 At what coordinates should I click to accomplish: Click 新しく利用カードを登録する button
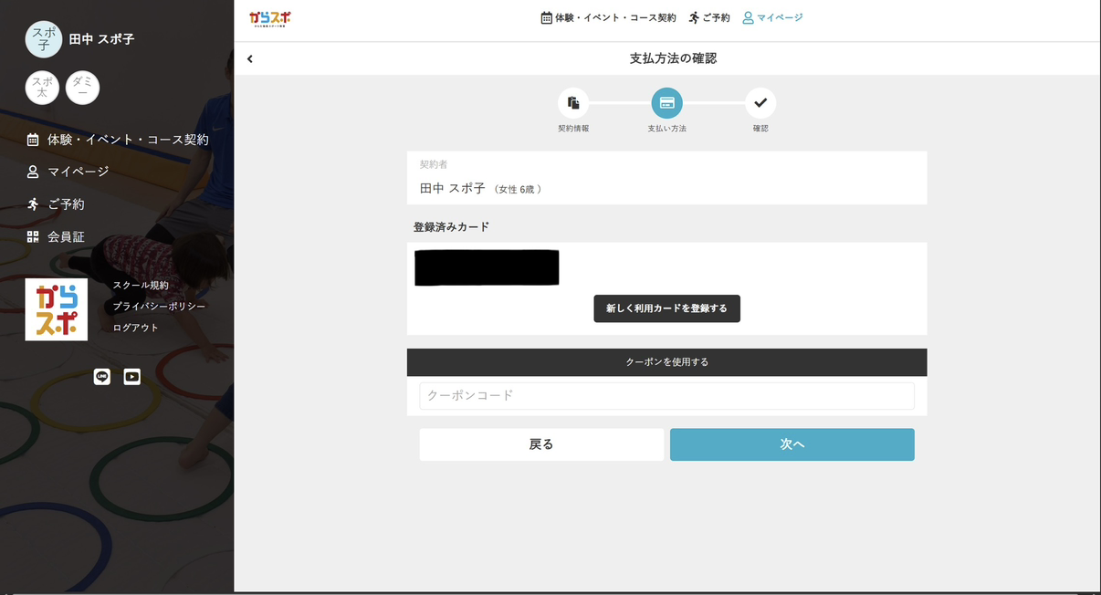[x=666, y=308]
